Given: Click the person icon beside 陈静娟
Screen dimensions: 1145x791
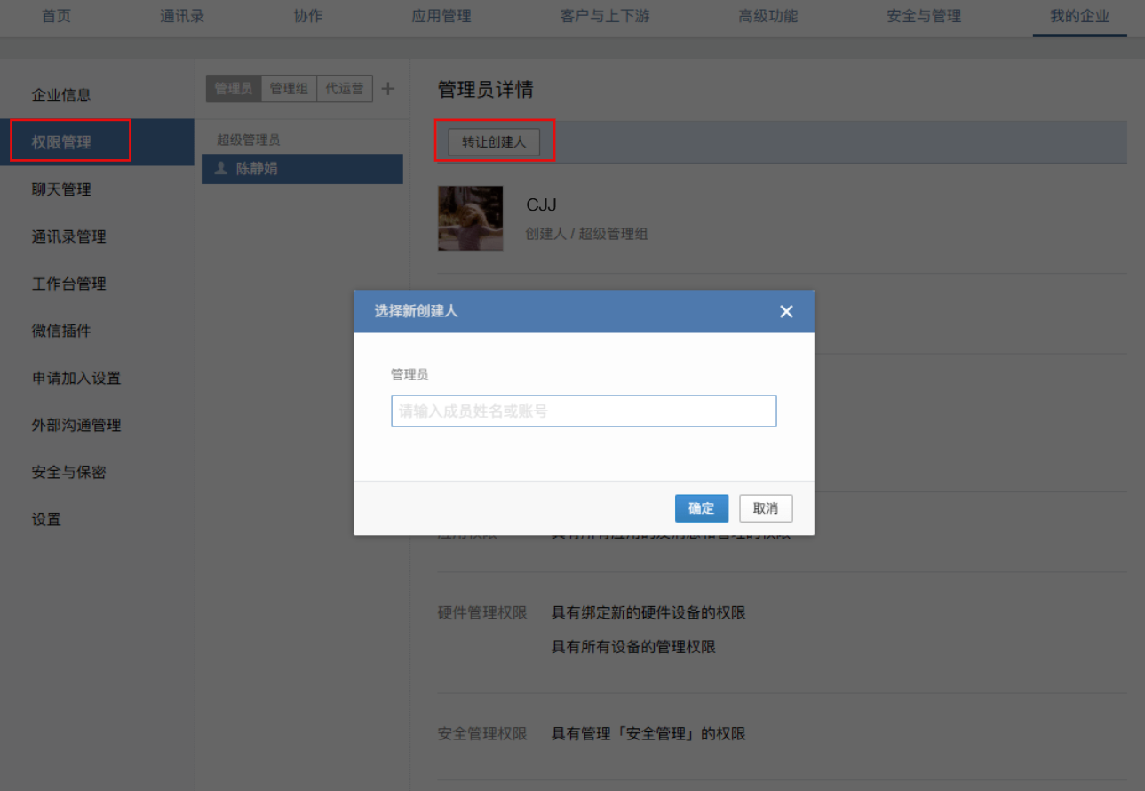Looking at the screenshot, I should click(221, 168).
